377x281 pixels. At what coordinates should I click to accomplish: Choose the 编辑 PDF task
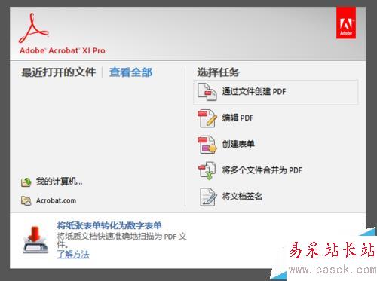238,118
